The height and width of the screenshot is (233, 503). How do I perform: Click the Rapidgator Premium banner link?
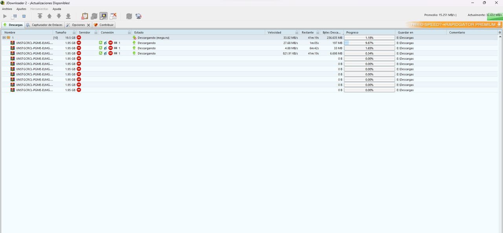tap(454, 24)
